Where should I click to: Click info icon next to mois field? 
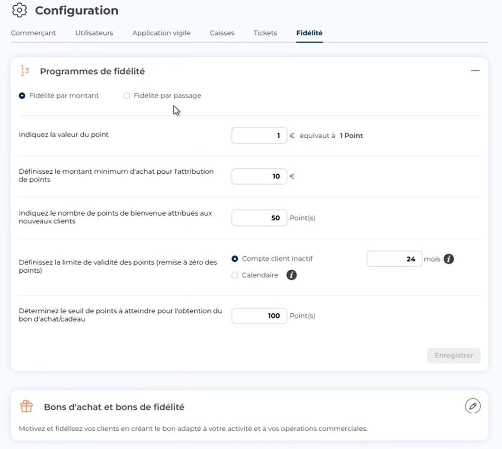(449, 259)
